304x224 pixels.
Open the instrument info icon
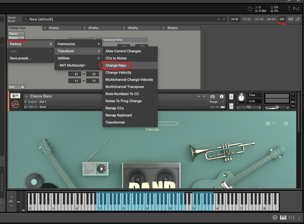[221, 96]
